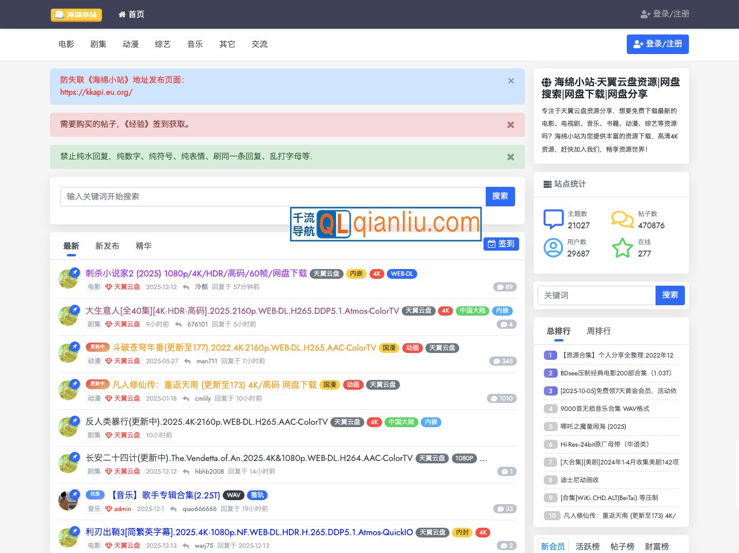This screenshot has height=553, width=739.
Task: Dismiss the blue 防失联 notice alert
Action: (511, 81)
